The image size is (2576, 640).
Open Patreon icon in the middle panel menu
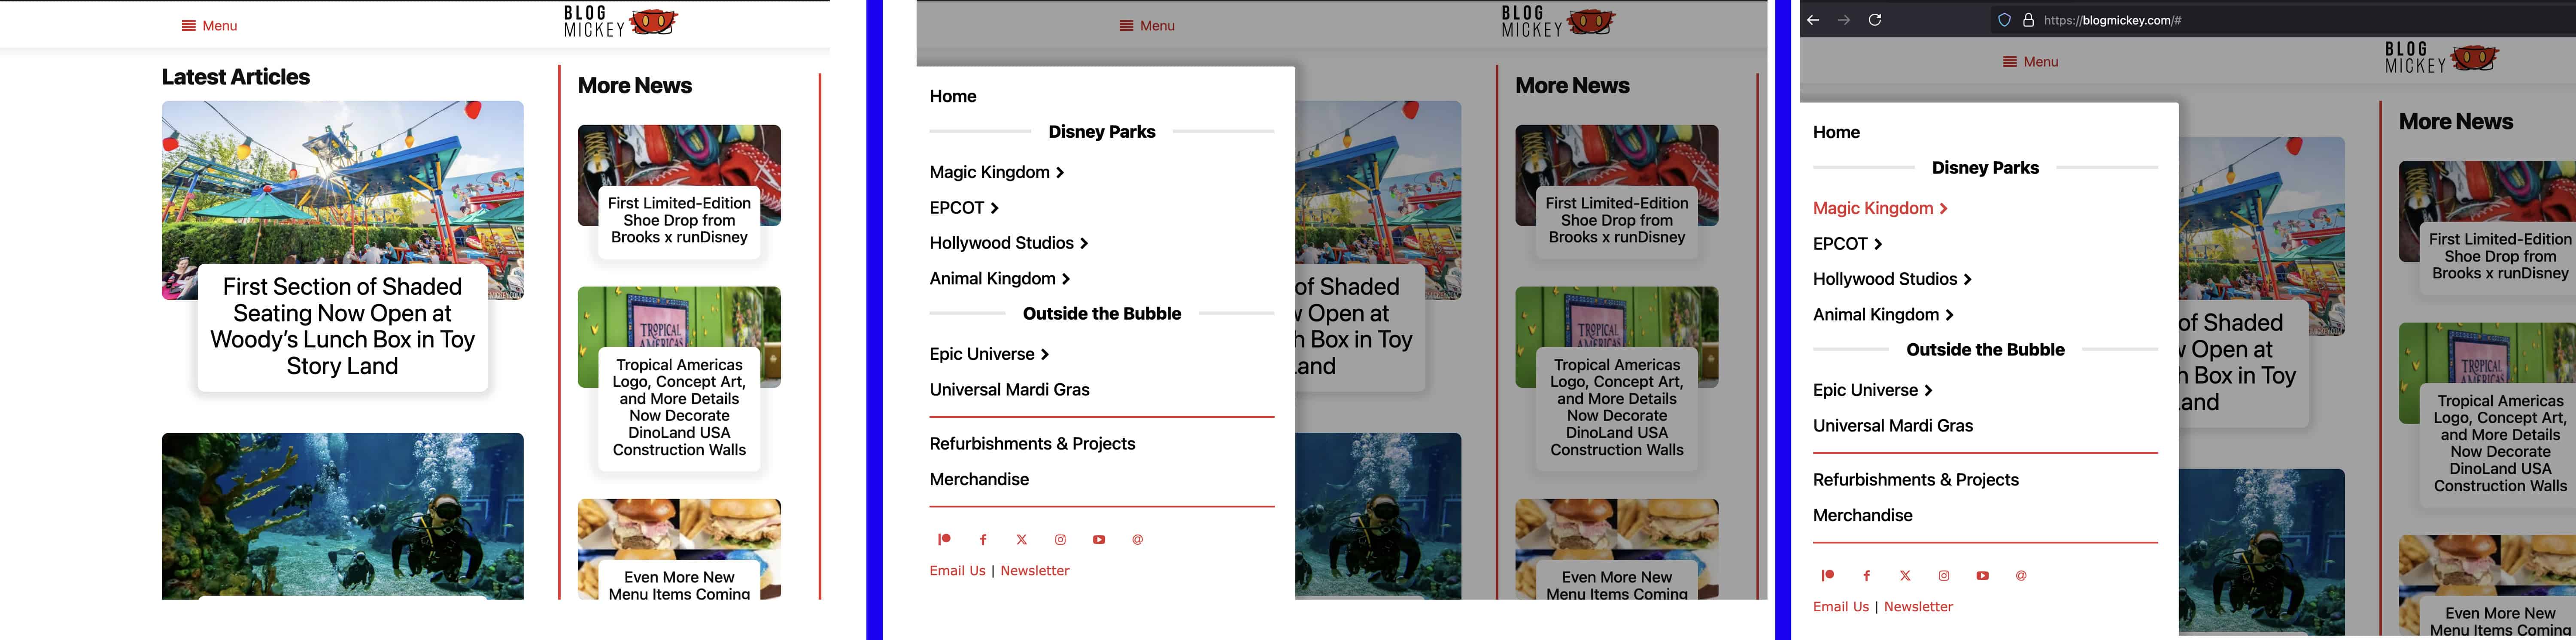944,539
